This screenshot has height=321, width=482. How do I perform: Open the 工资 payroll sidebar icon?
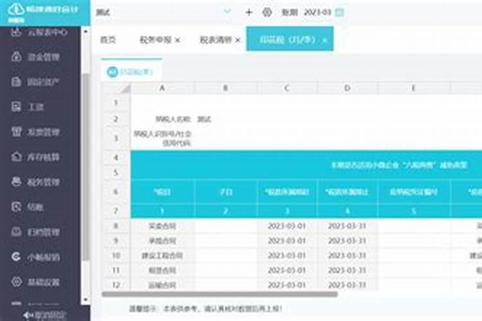(16, 107)
